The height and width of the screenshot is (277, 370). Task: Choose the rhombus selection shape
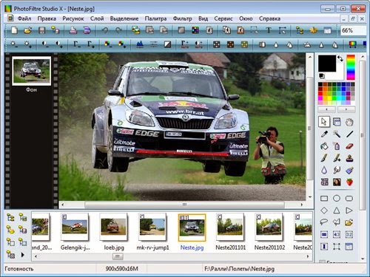click(x=324, y=211)
